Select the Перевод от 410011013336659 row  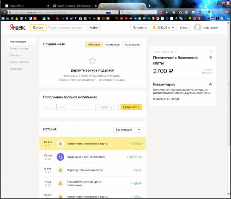tap(92, 157)
